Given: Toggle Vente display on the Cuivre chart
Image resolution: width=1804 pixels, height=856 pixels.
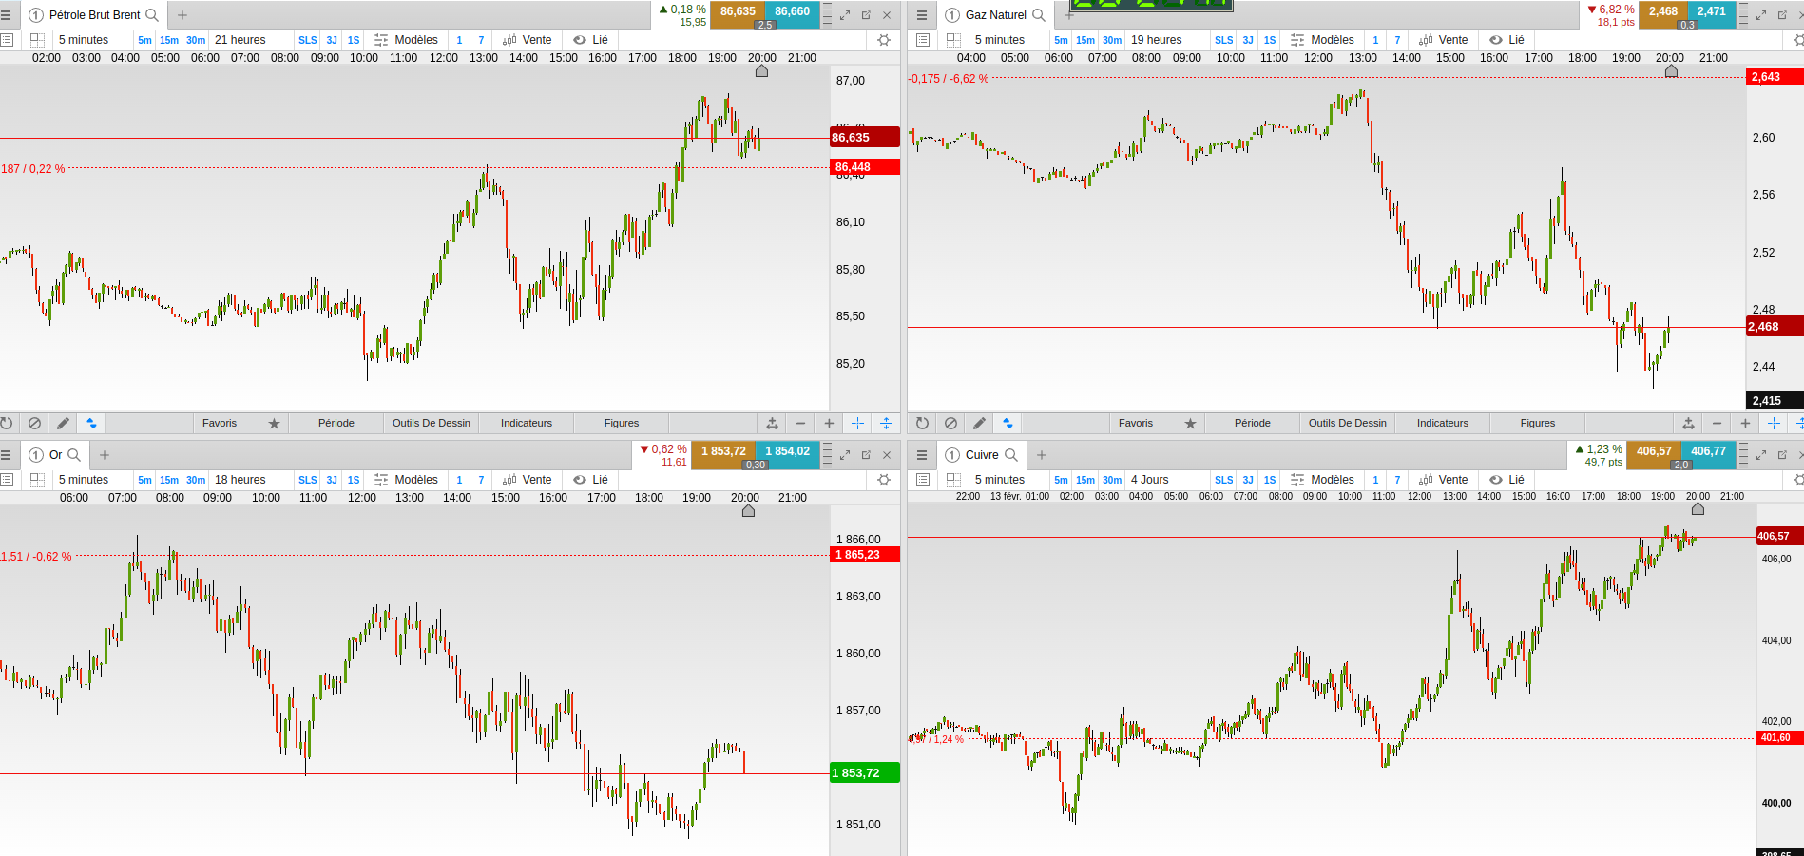Looking at the screenshot, I should 1443,480.
